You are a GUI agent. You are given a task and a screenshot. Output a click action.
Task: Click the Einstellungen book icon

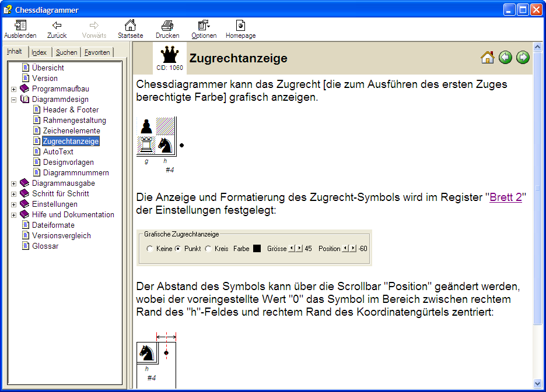[24, 204]
